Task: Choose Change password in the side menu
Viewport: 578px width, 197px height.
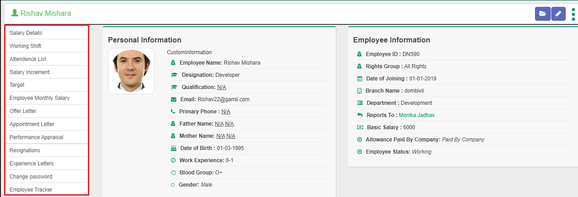Action: [31, 177]
